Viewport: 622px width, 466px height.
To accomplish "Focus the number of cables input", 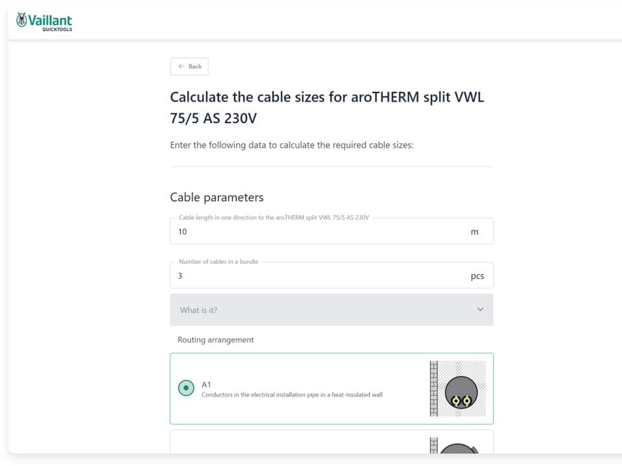I will point(317,276).
